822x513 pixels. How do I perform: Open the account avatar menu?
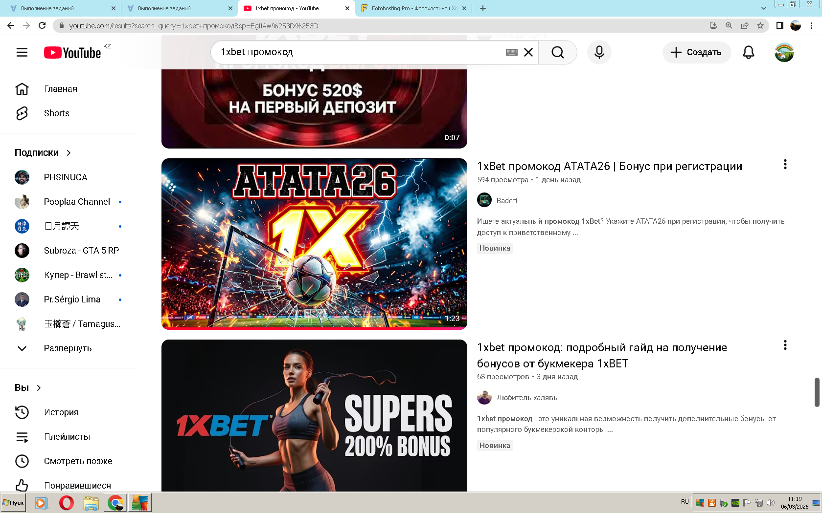click(784, 52)
